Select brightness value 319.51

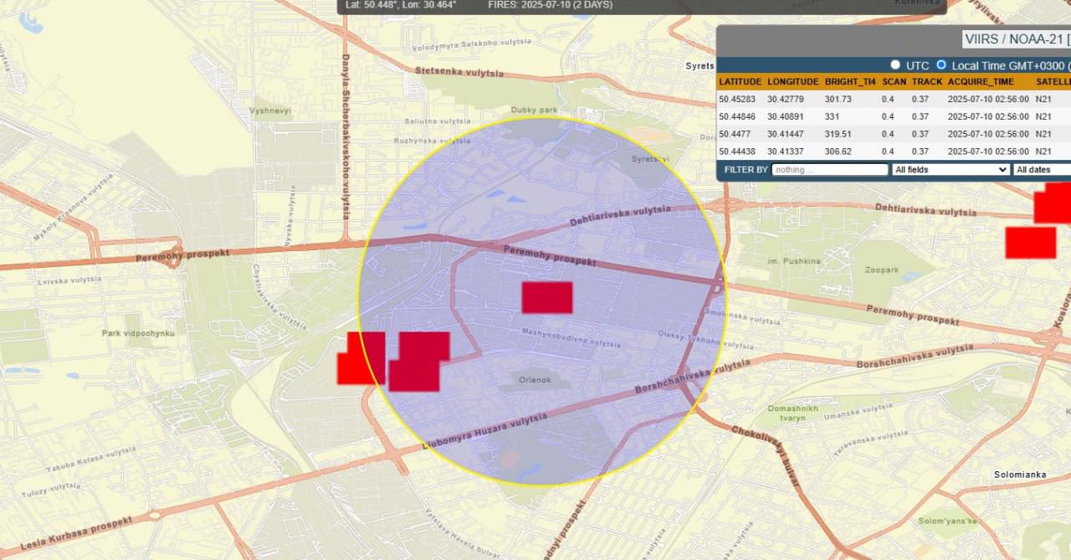point(838,134)
